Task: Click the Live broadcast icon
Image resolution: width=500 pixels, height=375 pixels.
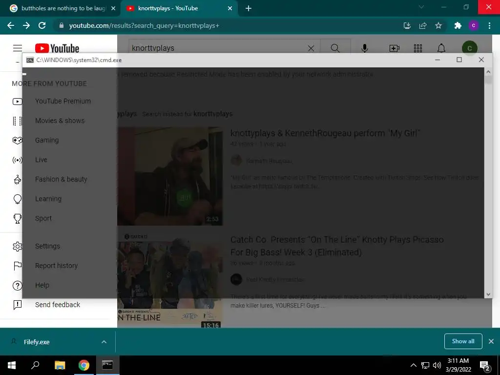Action: [18, 160]
